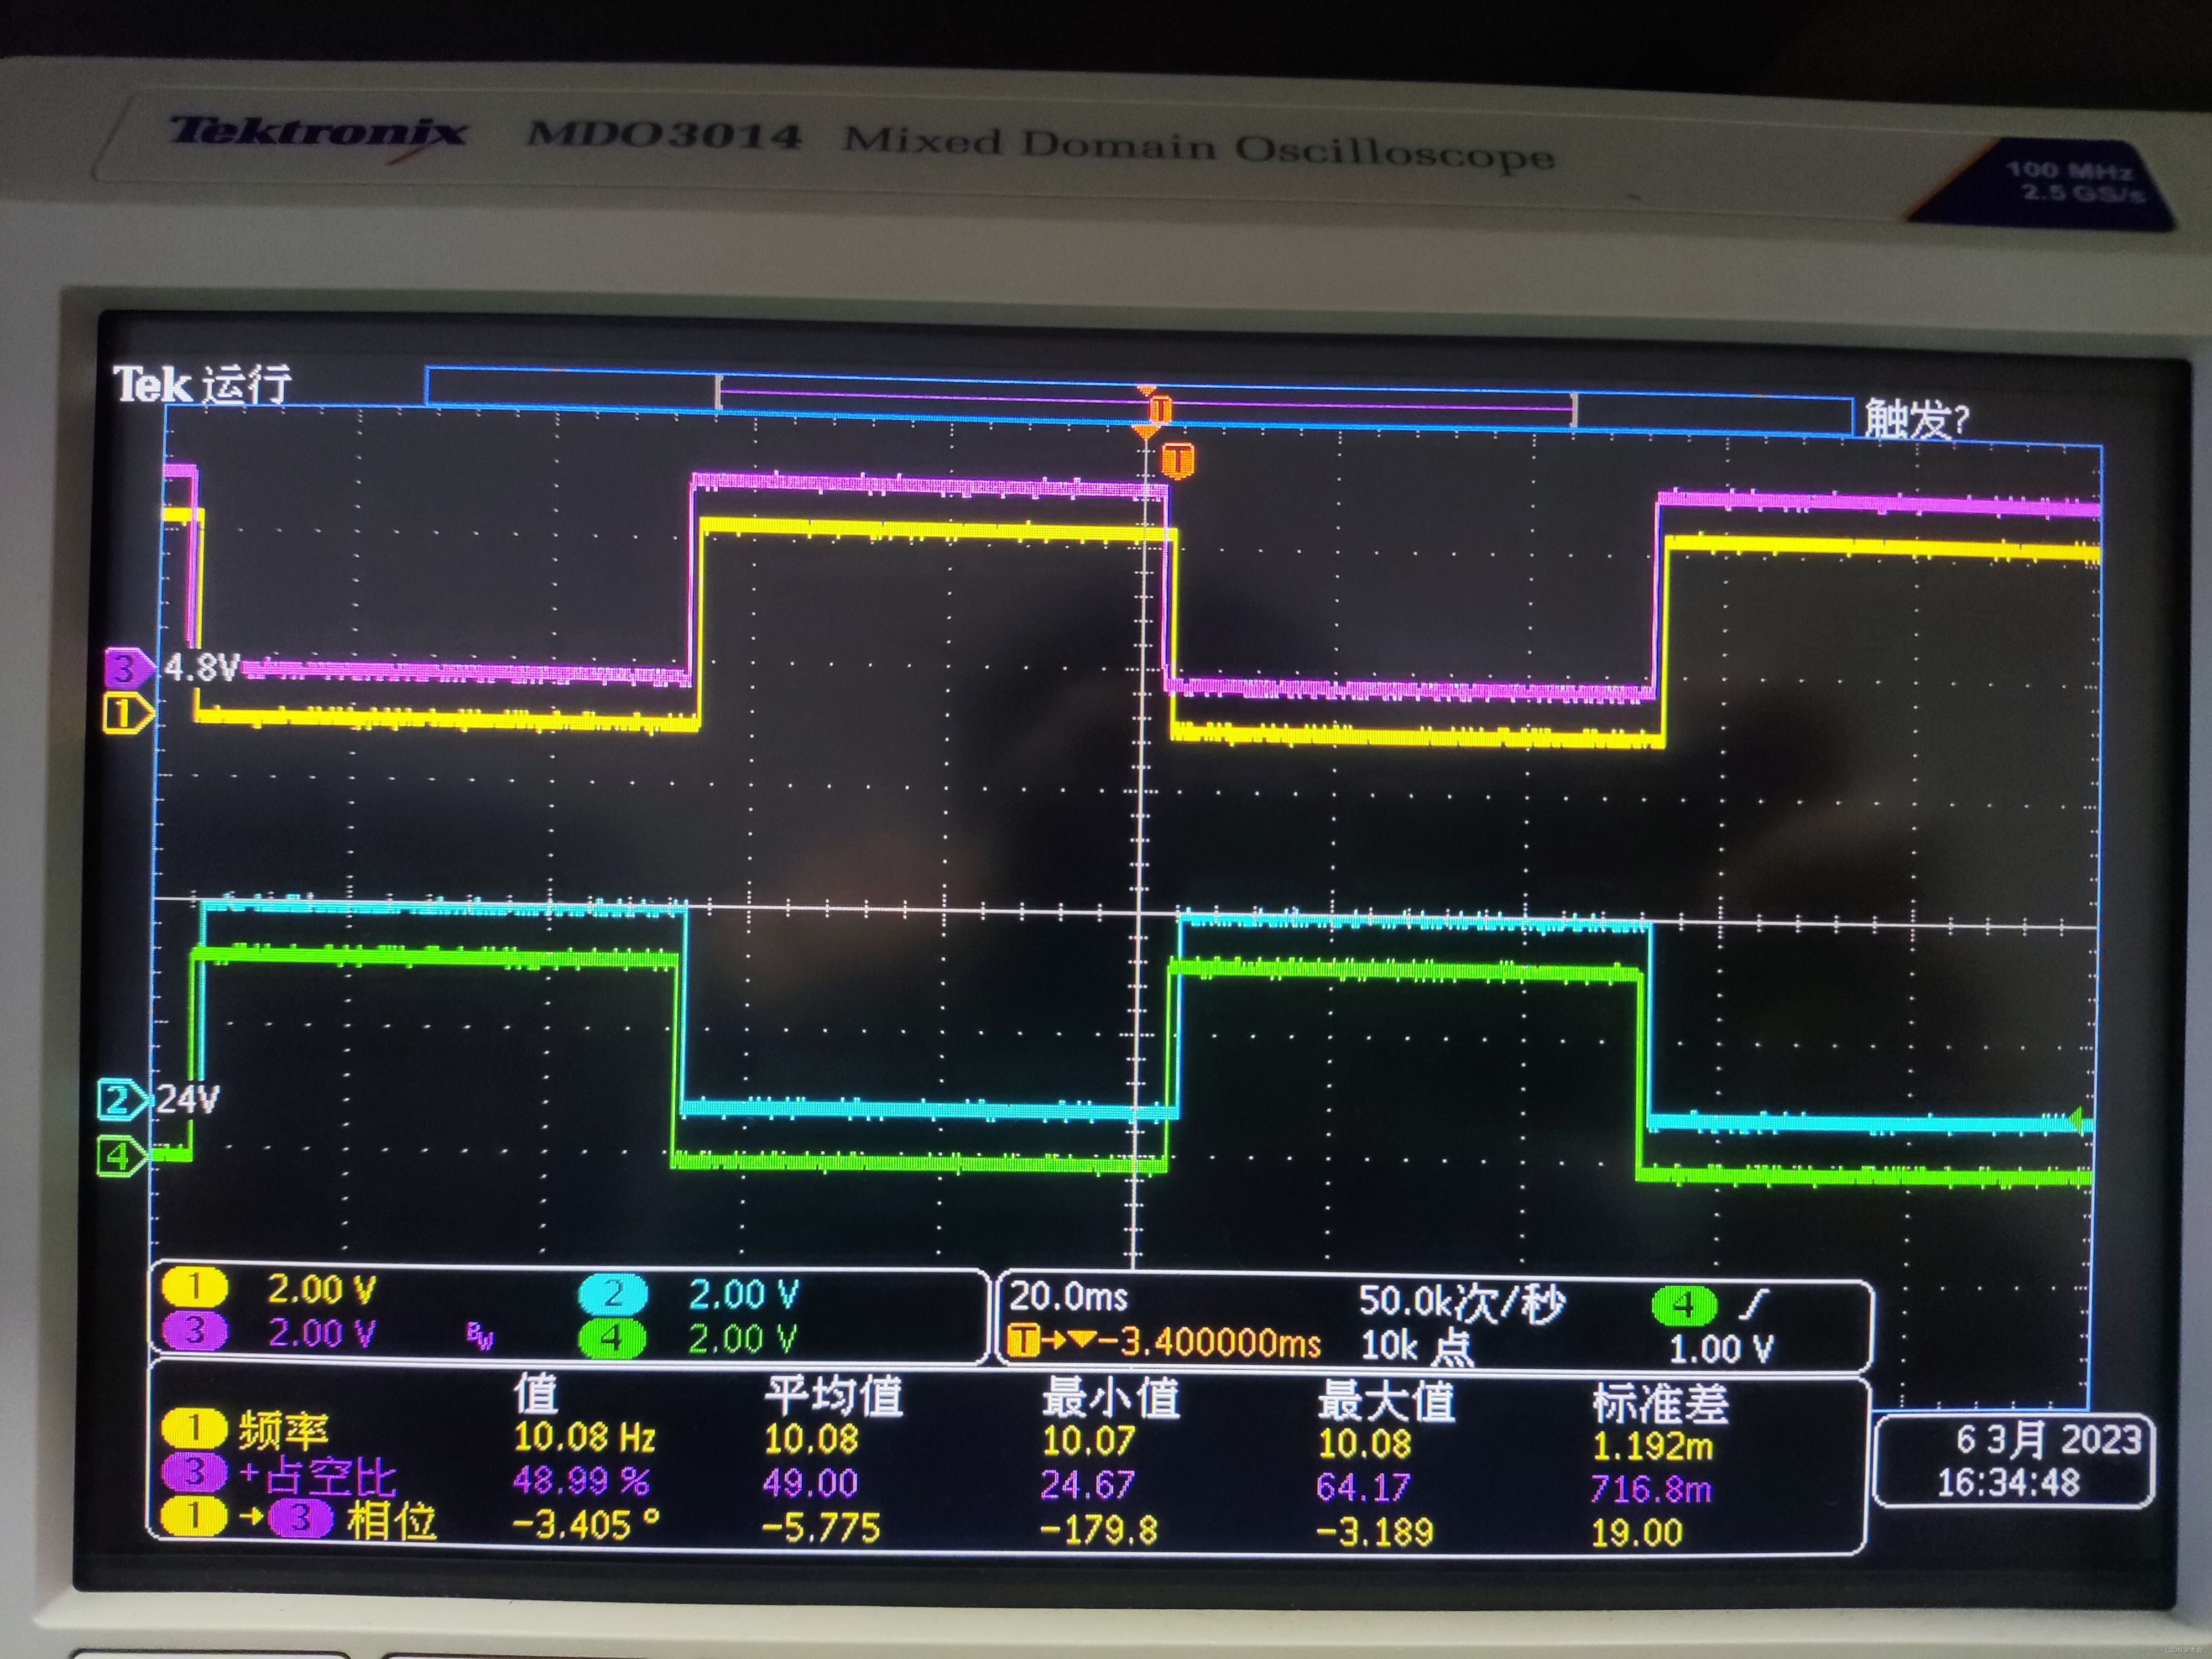Click the channel 1 yellow ground marker
The width and height of the screenshot is (2212, 1659).
(x=126, y=714)
